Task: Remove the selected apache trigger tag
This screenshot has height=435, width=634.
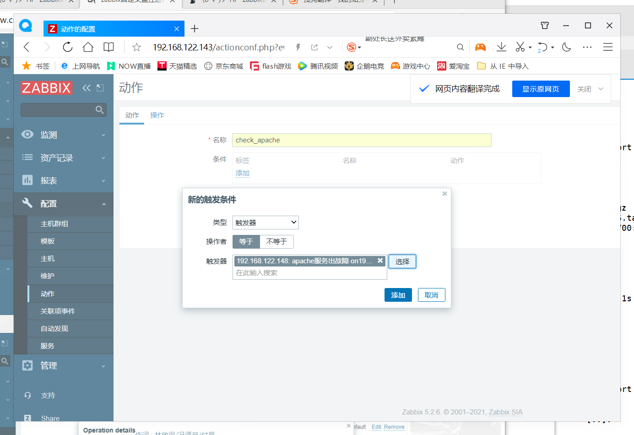Action: click(380, 261)
